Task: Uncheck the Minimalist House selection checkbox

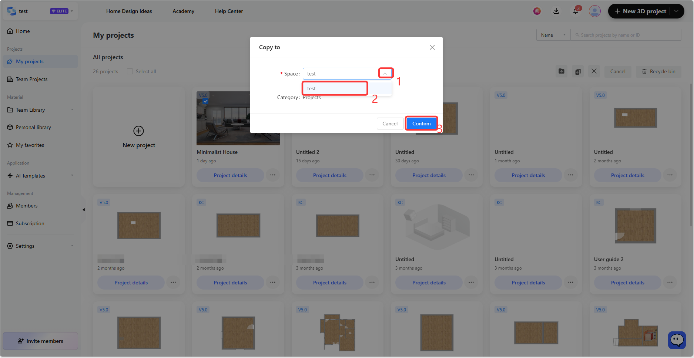Action: point(205,101)
